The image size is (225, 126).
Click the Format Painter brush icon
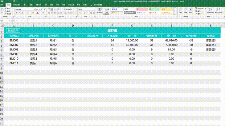tap(6, 14)
